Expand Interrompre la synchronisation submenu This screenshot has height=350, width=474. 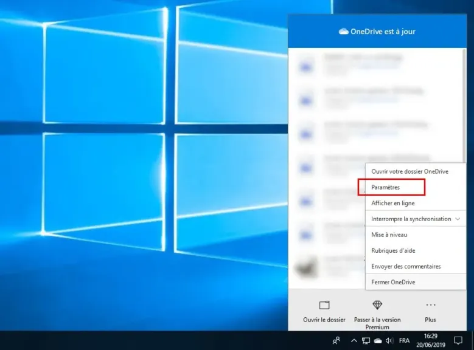416,219
